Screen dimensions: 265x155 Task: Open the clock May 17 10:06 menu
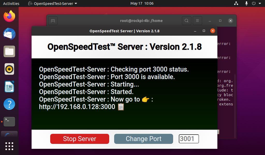(142, 3)
